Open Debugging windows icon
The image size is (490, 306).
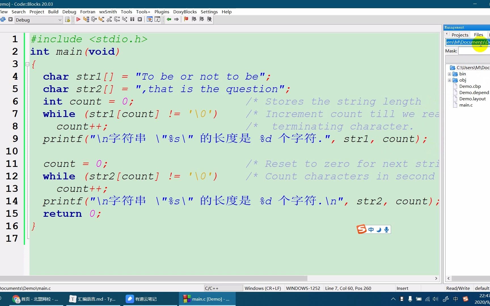150,19
